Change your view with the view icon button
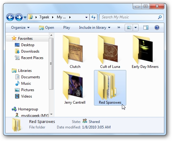Viewport: 172px width, 141px height. point(129,28)
